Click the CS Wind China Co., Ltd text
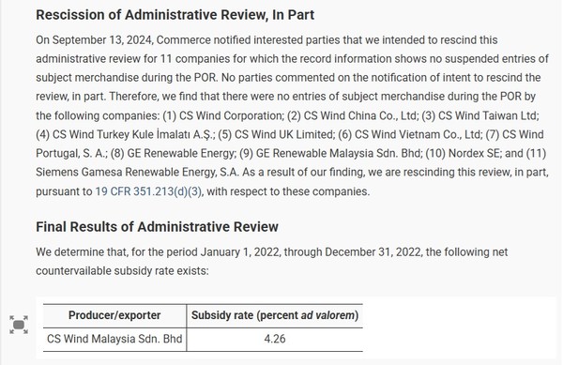The width and height of the screenshot is (563, 365). (361, 115)
